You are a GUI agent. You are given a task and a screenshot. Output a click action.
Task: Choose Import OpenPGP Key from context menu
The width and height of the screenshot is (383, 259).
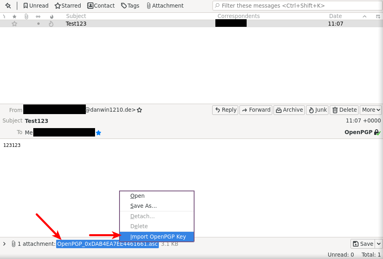pos(158,237)
